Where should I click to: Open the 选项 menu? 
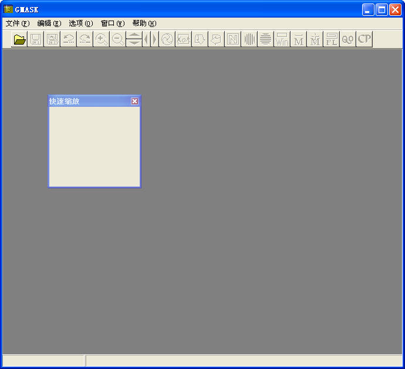80,23
